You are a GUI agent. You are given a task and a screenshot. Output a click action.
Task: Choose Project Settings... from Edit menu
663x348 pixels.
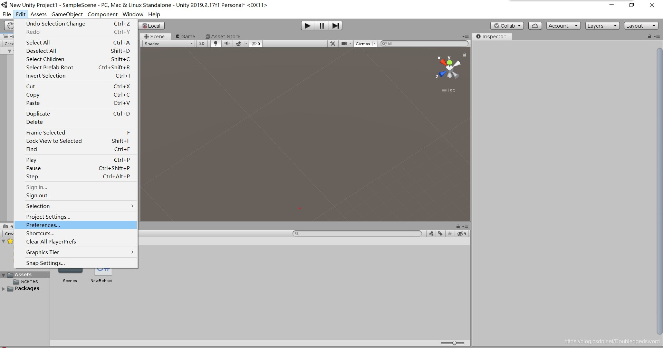tap(76, 217)
